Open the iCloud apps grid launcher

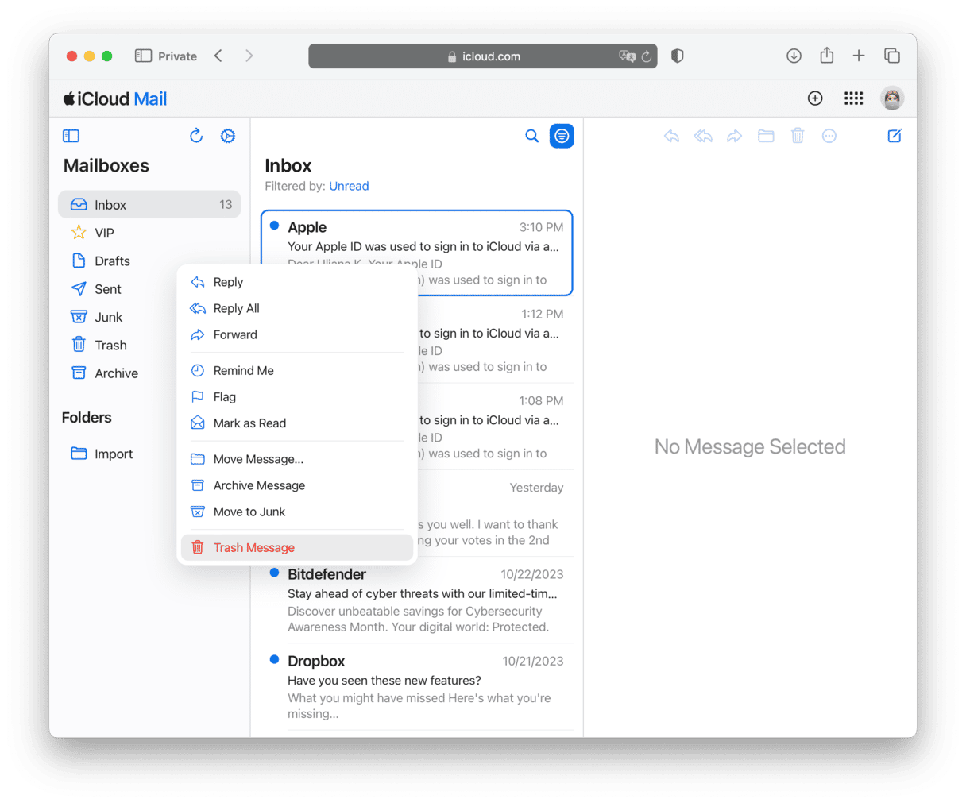click(854, 98)
